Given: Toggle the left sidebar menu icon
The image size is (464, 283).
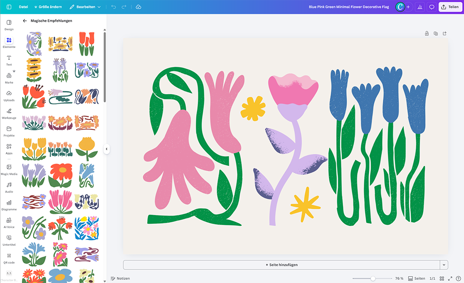Looking at the screenshot, I should tap(9, 7).
